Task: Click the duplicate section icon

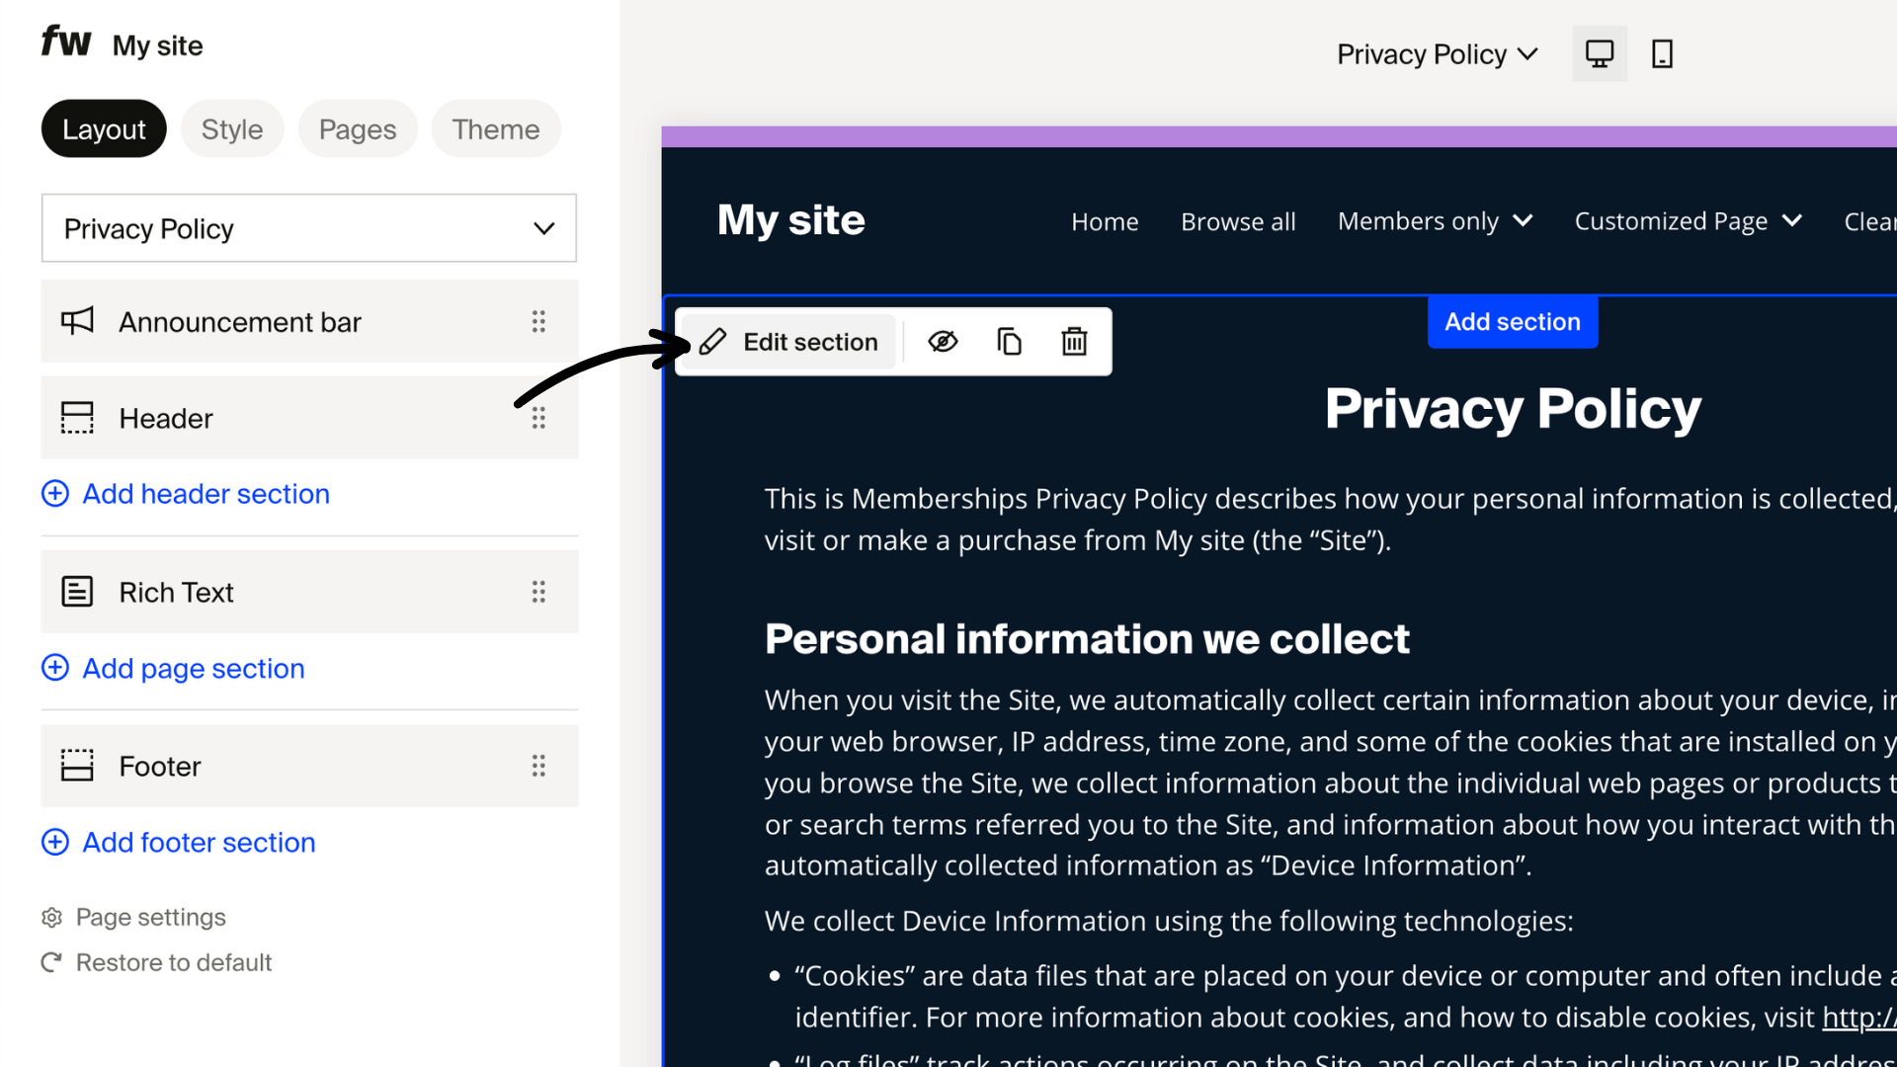Action: (1009, 342)
